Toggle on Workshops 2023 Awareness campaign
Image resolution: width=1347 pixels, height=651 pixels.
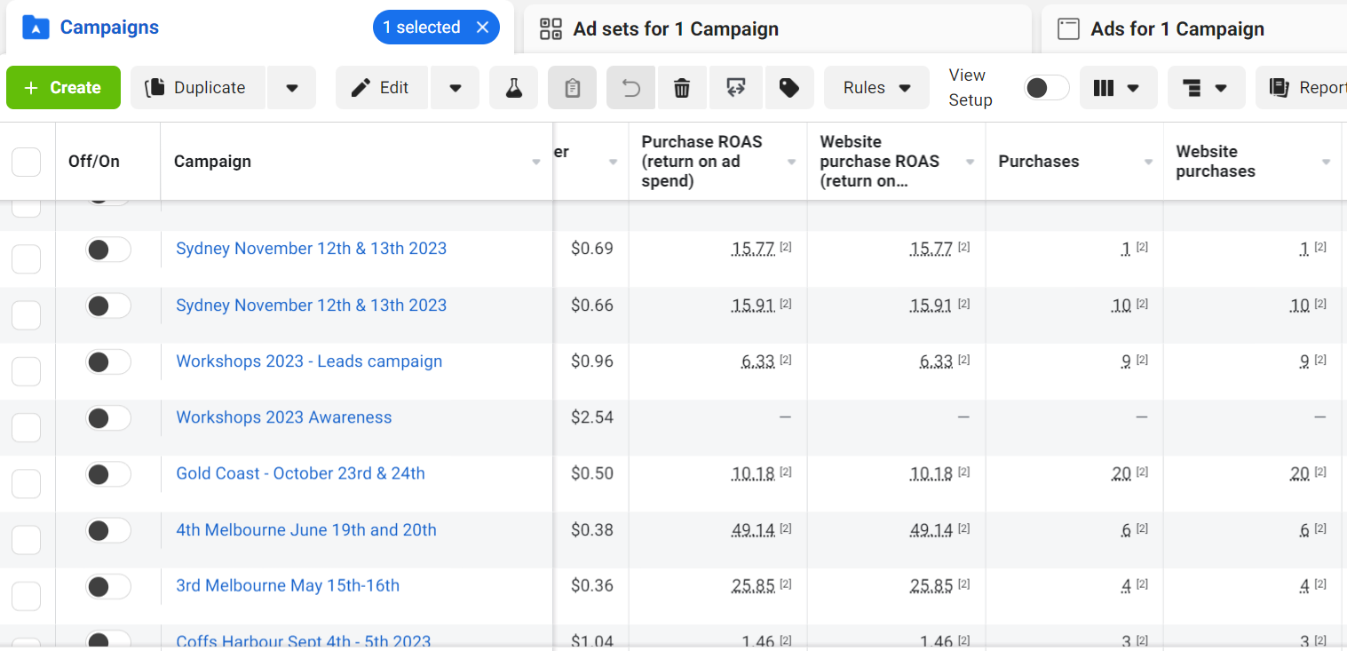tap(107, 418)
